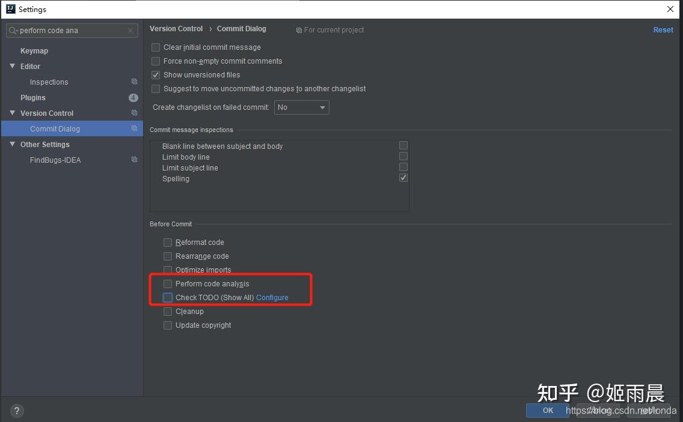The width and height of the screenshot is (683, 422).
Task: Enable Rearrange code before commit
Action: pyautogui.click(x=168, y=256)
